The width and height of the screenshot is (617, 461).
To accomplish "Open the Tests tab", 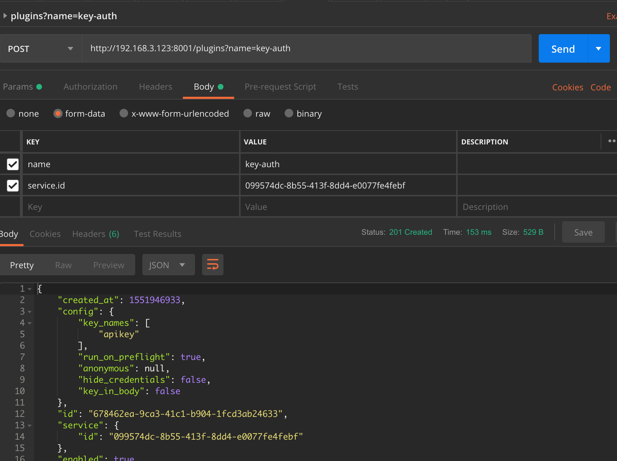I will click(x=348, y=87).
